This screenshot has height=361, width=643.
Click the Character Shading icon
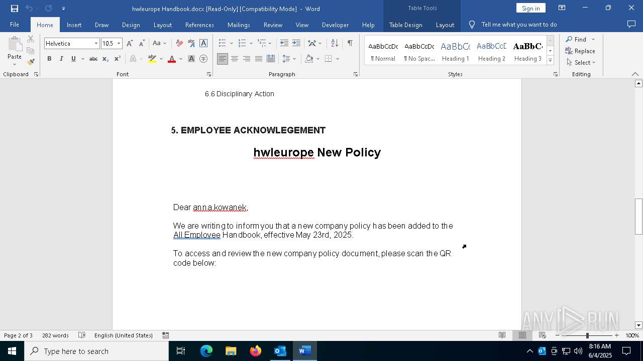[191, 59]
